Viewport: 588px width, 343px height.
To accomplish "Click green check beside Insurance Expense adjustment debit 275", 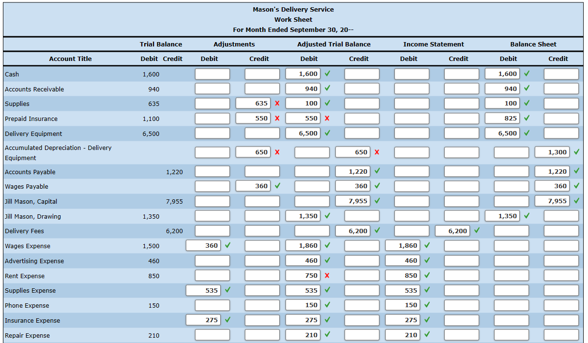I will coord(227,320).
